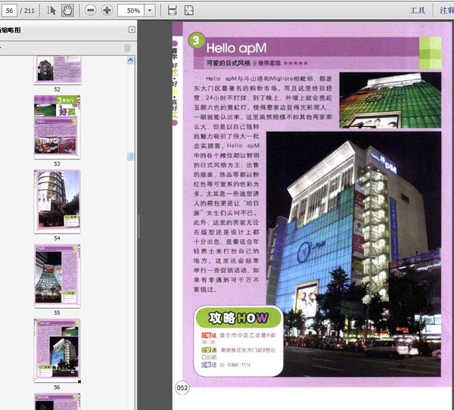Click the zoom in plus button
Viewport: 454px width, 410px height.
point(107,11)
